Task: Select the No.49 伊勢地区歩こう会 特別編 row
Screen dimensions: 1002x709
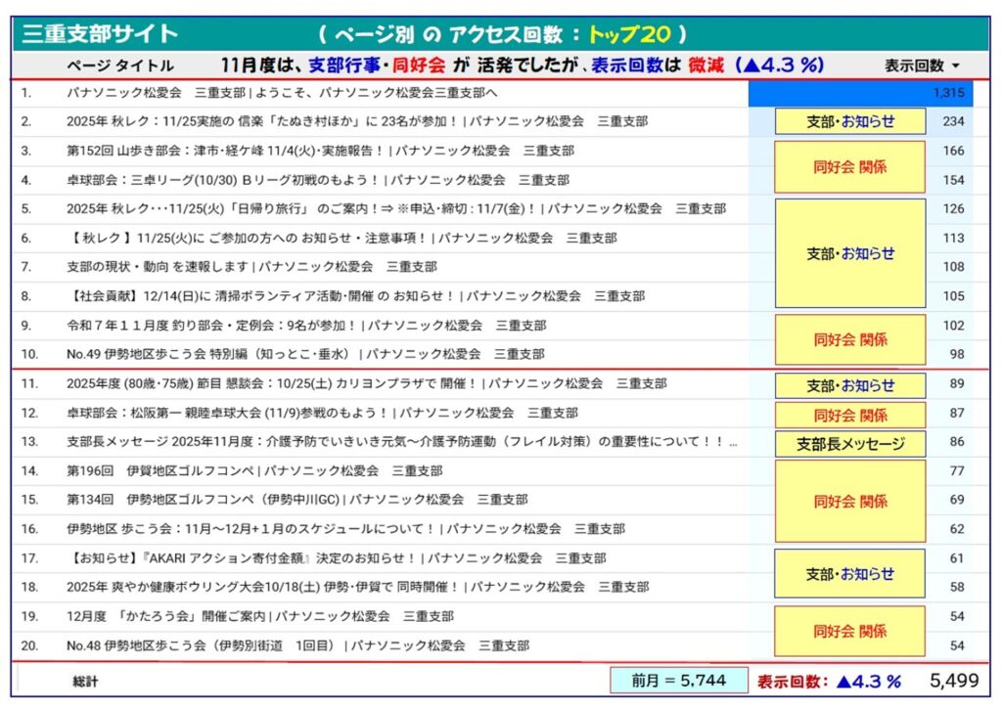Action: (x=305, y=353)
